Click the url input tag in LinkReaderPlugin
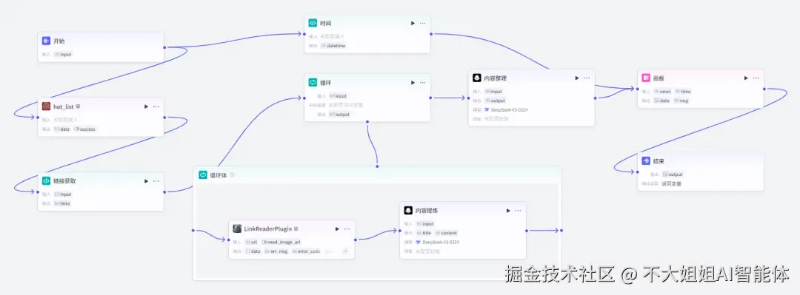Viewport: 800px width, 295px height. pyautogui.click(x=252, y=242)
